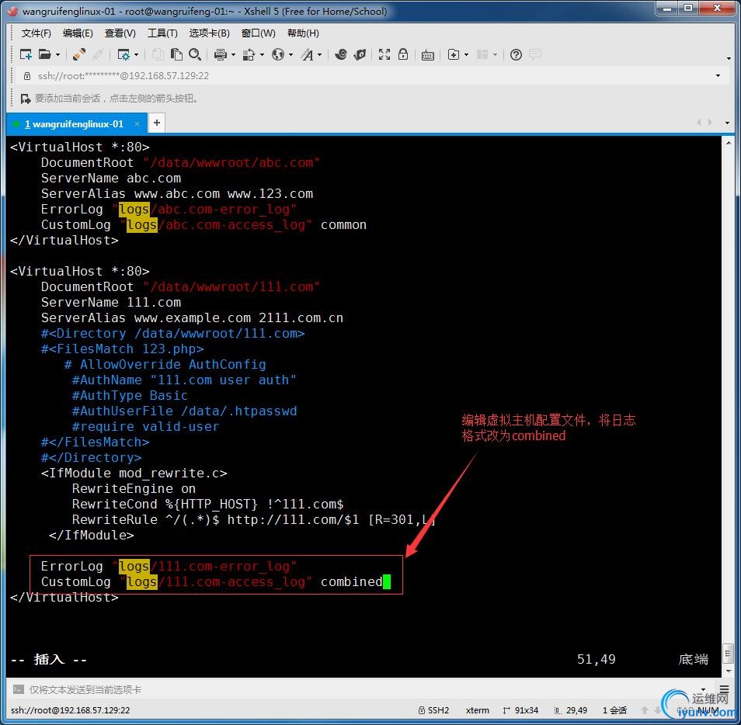Select the wangruifenglinux-01 session tab

[74, 124]
